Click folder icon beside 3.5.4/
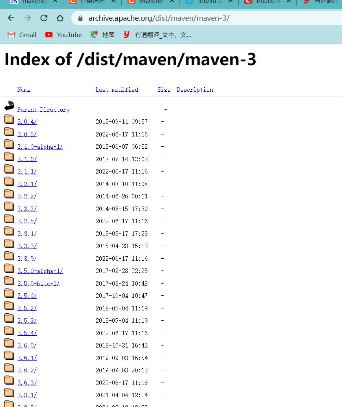The width and height of the screenshot is (342, 407). (9, 330)
